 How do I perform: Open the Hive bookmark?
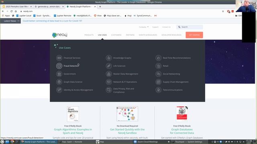(x=98, y=16)
